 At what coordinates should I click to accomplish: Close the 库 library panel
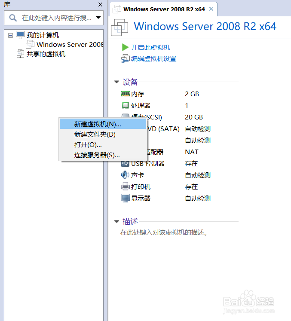pos(100,4)
